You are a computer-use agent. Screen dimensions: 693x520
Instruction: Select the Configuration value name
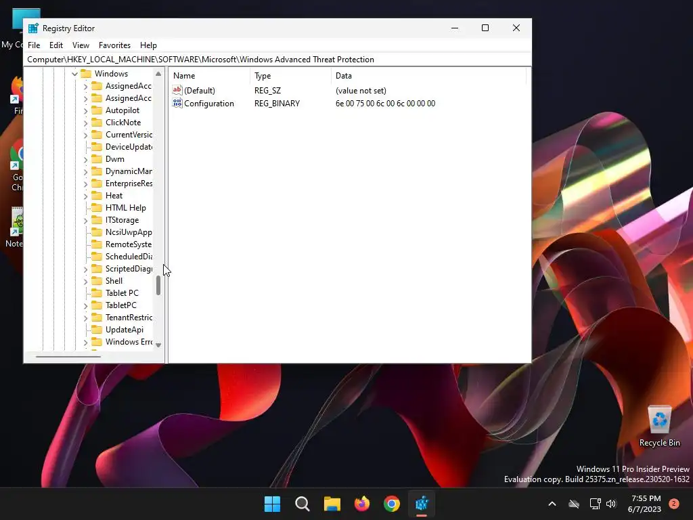tap(209, 104)
